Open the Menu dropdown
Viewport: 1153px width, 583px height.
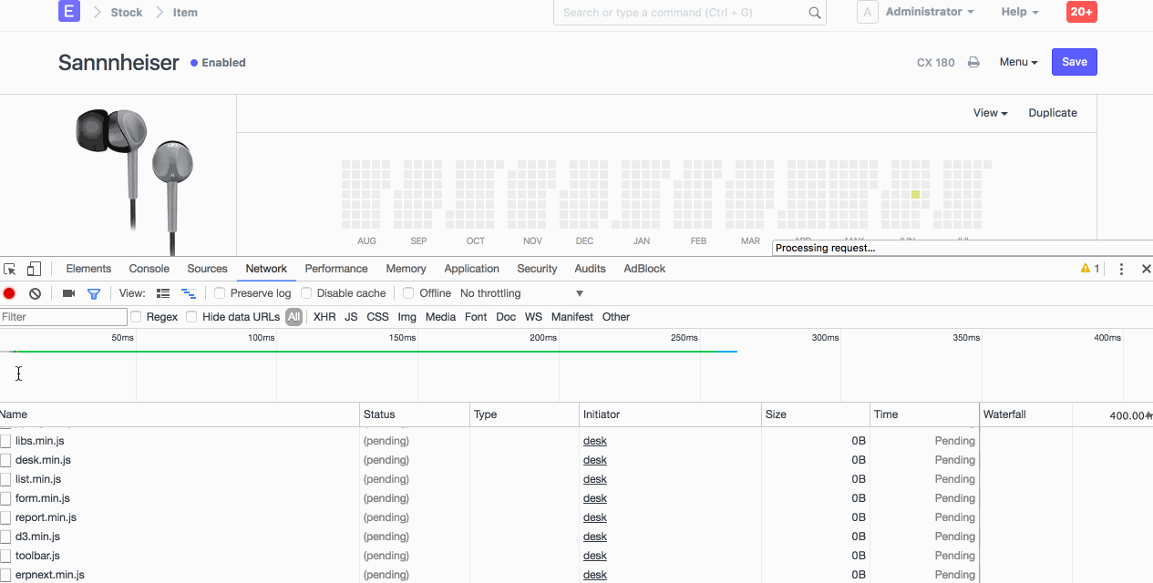(1018, 62)
